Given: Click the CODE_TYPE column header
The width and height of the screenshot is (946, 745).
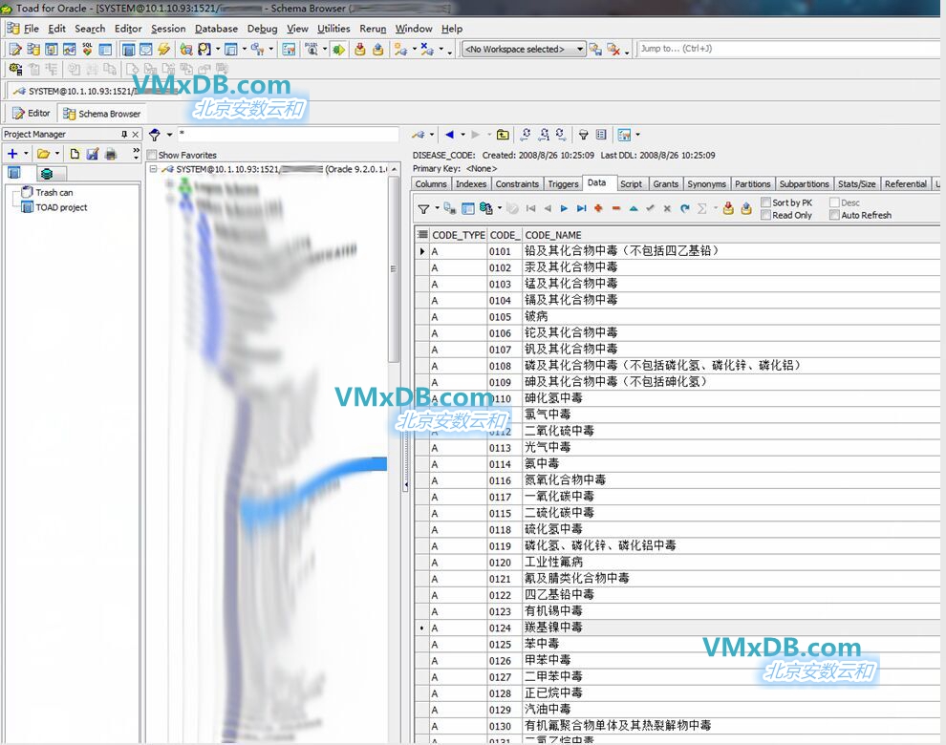Looking at the screenshot, I should [x=459, y=235].
